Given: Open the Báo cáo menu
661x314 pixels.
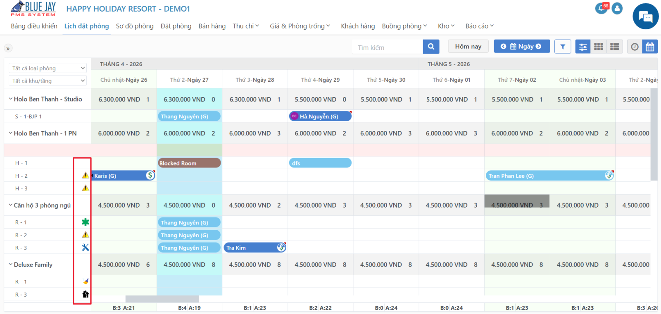Looking at the screenshot, I should pyautogui.click(x=479, y=26).
